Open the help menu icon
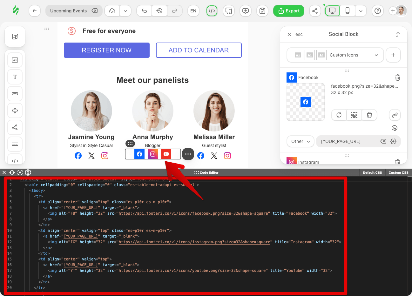 [378, 11]
